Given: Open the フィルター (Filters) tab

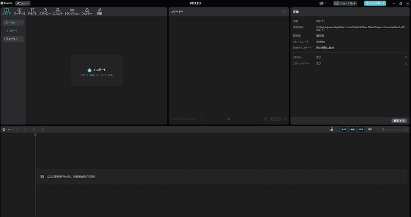Looking at the screenshot, I should coord(87,11).
